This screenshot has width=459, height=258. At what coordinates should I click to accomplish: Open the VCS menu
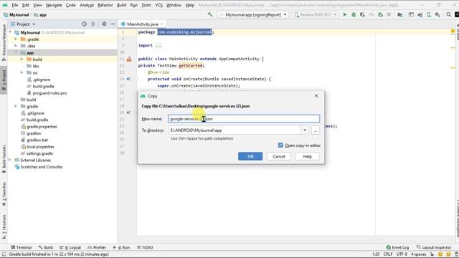(158, 5)
